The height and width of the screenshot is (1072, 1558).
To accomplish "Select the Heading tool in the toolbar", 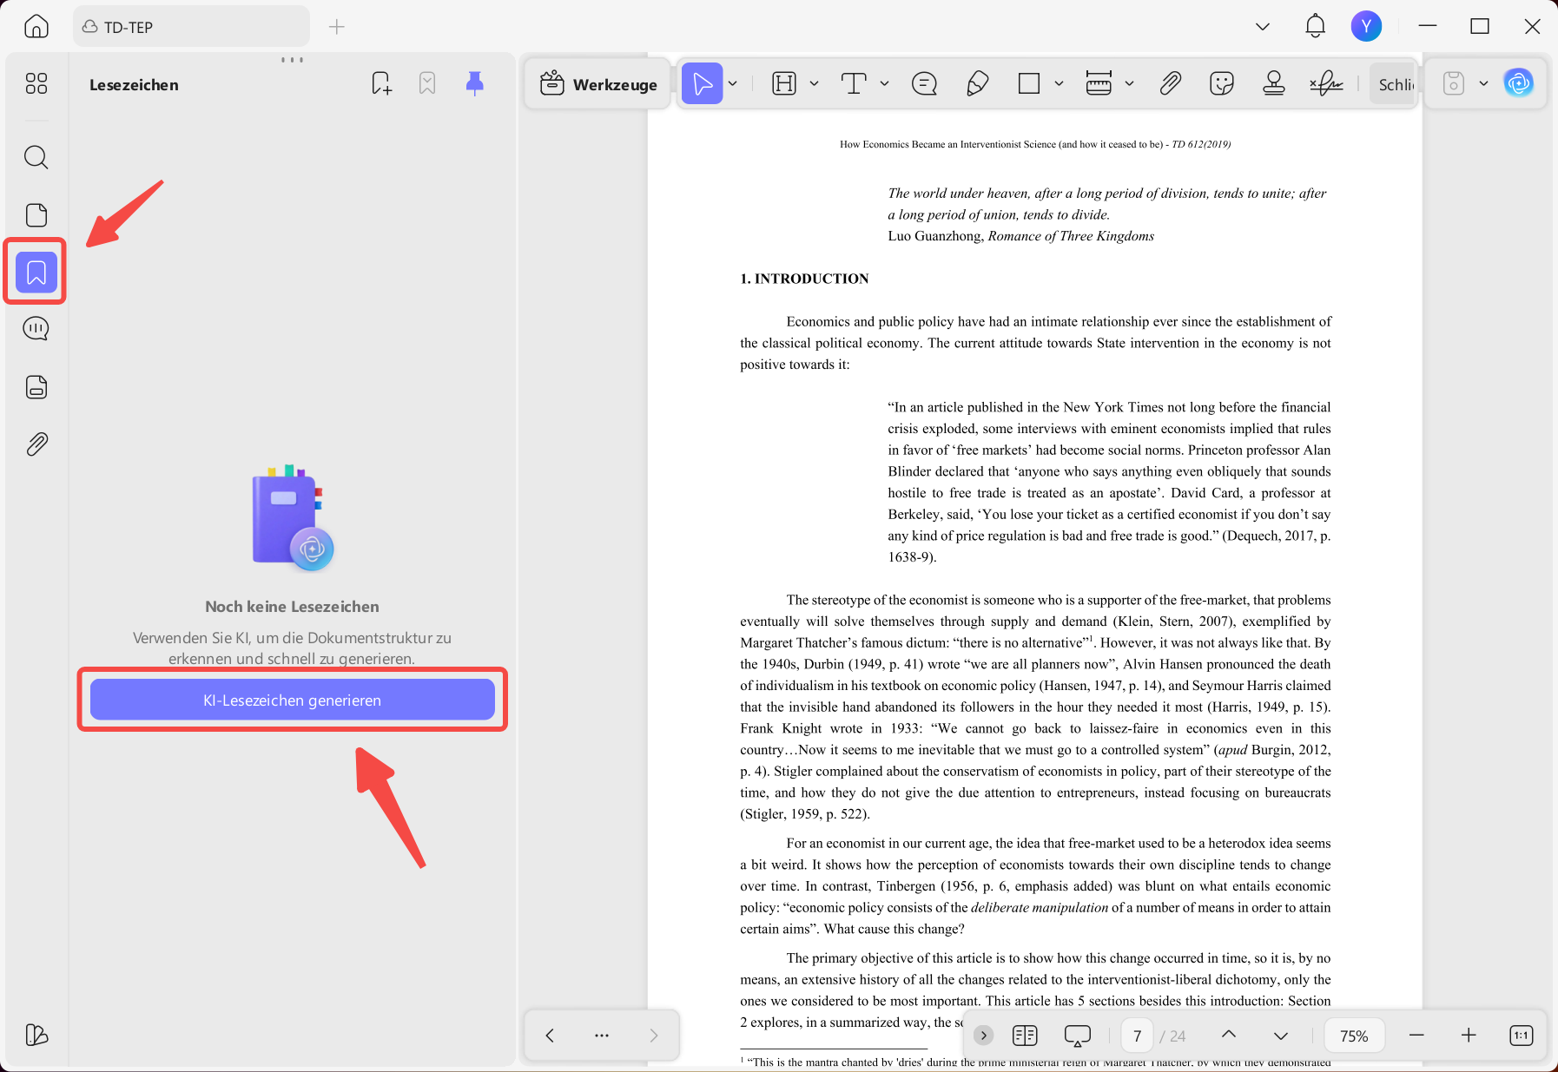I will pyautogui.click(x=783, y=83).
